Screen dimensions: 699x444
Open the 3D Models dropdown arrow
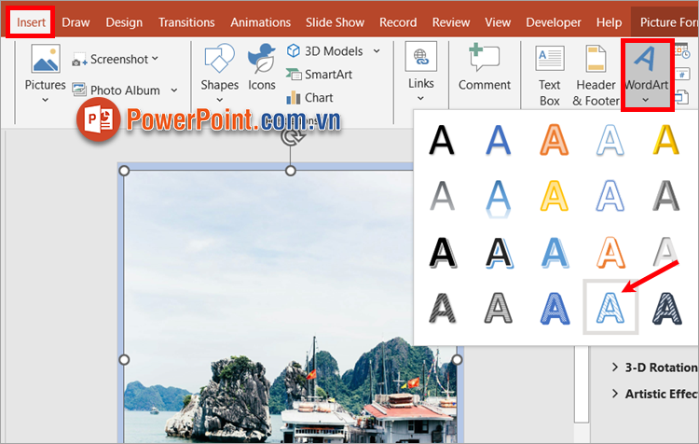tap(377, 51)
